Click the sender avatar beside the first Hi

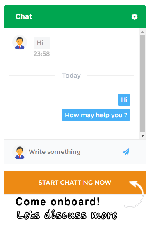click(x=20, y=42)
